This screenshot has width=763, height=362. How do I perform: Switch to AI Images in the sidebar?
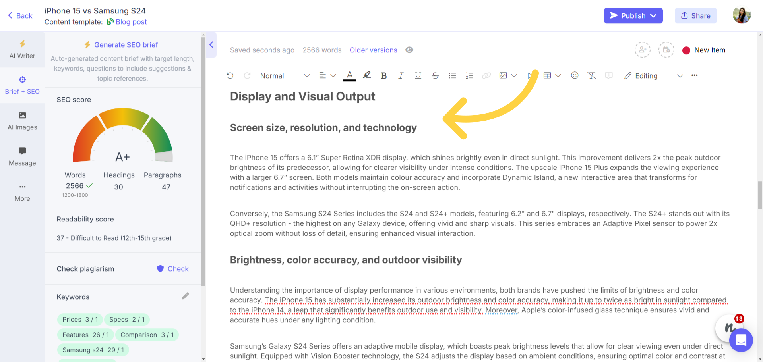[22, 121]
